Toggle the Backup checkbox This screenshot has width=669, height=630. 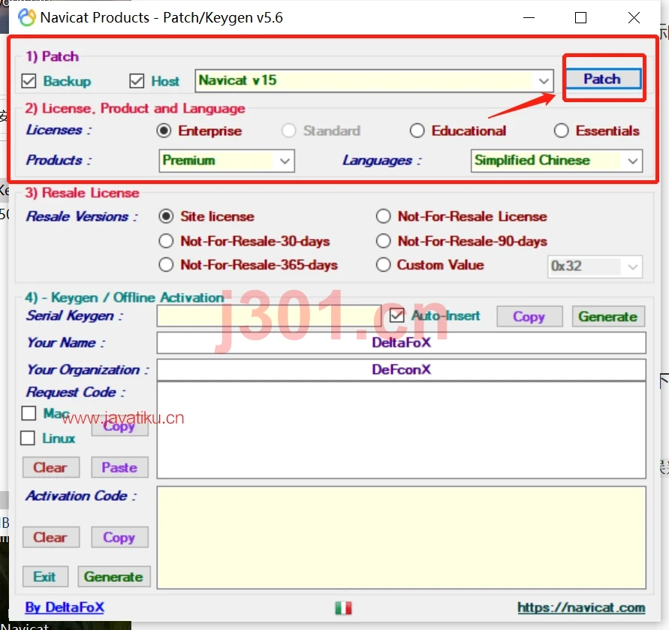(x=29, y=80)
